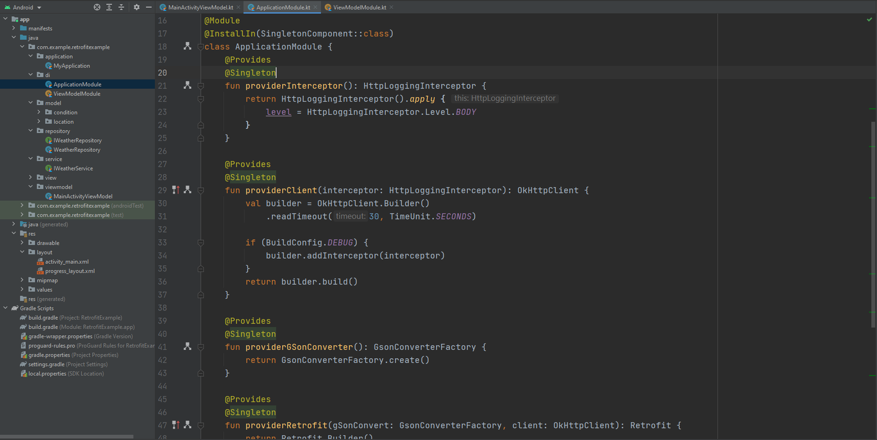Click Dagger navigation icon on line 47
Viewport: 877px width, 440px height.
[x=187, y=425]
